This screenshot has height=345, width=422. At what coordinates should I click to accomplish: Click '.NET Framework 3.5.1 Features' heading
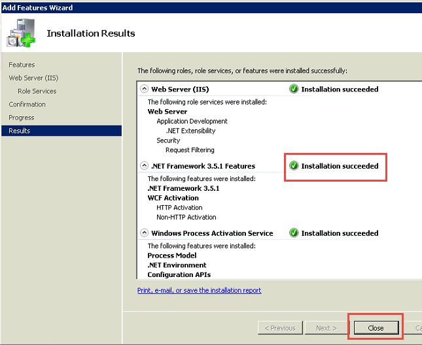coord(203,166)
